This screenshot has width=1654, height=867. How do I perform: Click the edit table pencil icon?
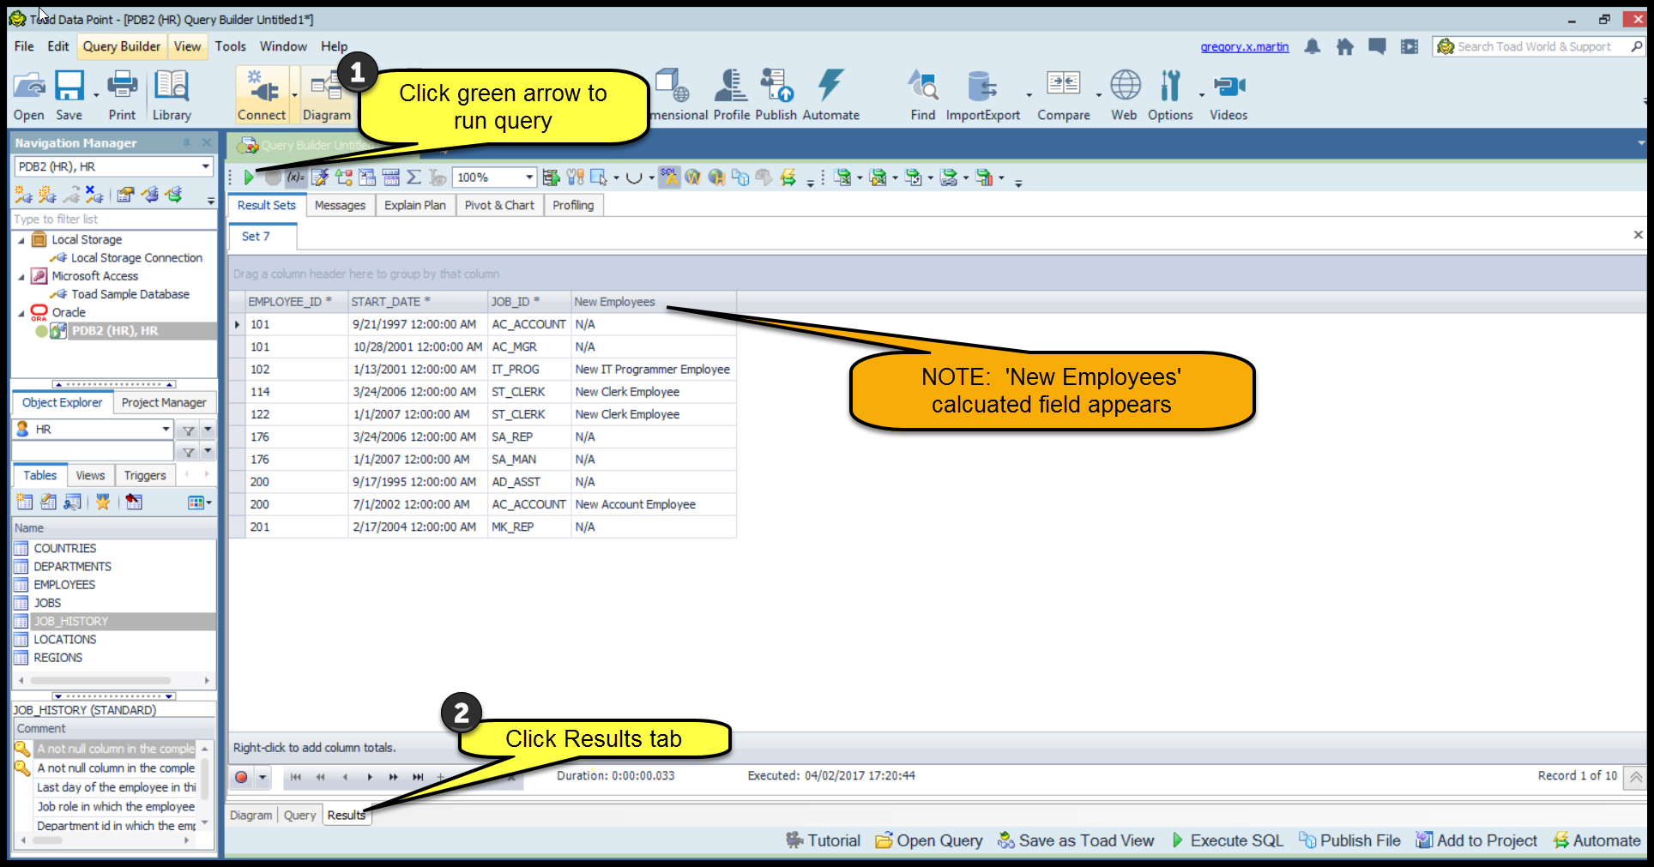[x=49, y=502]
